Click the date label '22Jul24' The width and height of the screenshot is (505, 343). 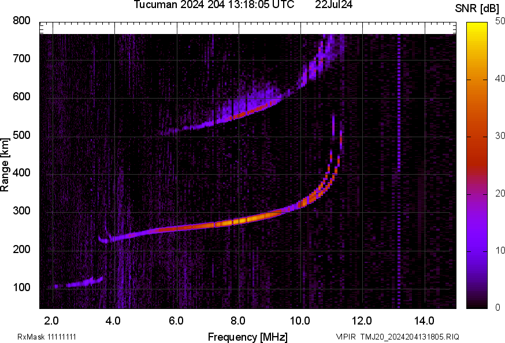coord(333,5)
